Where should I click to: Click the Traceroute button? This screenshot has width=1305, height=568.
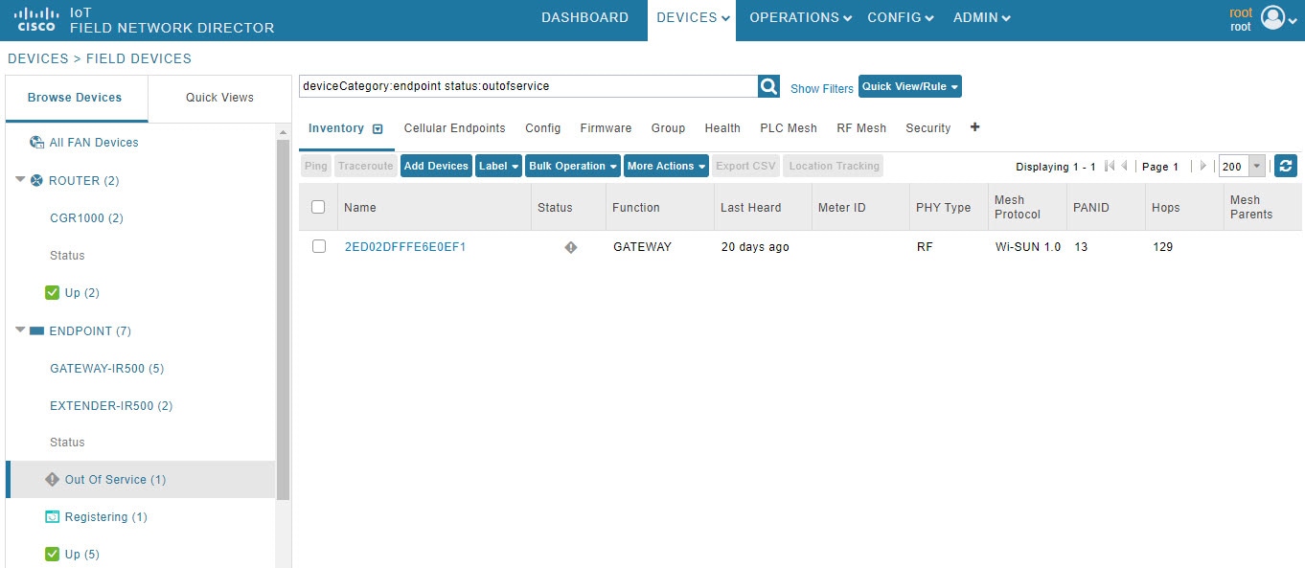pyautogui.click(x=366, y=166)
